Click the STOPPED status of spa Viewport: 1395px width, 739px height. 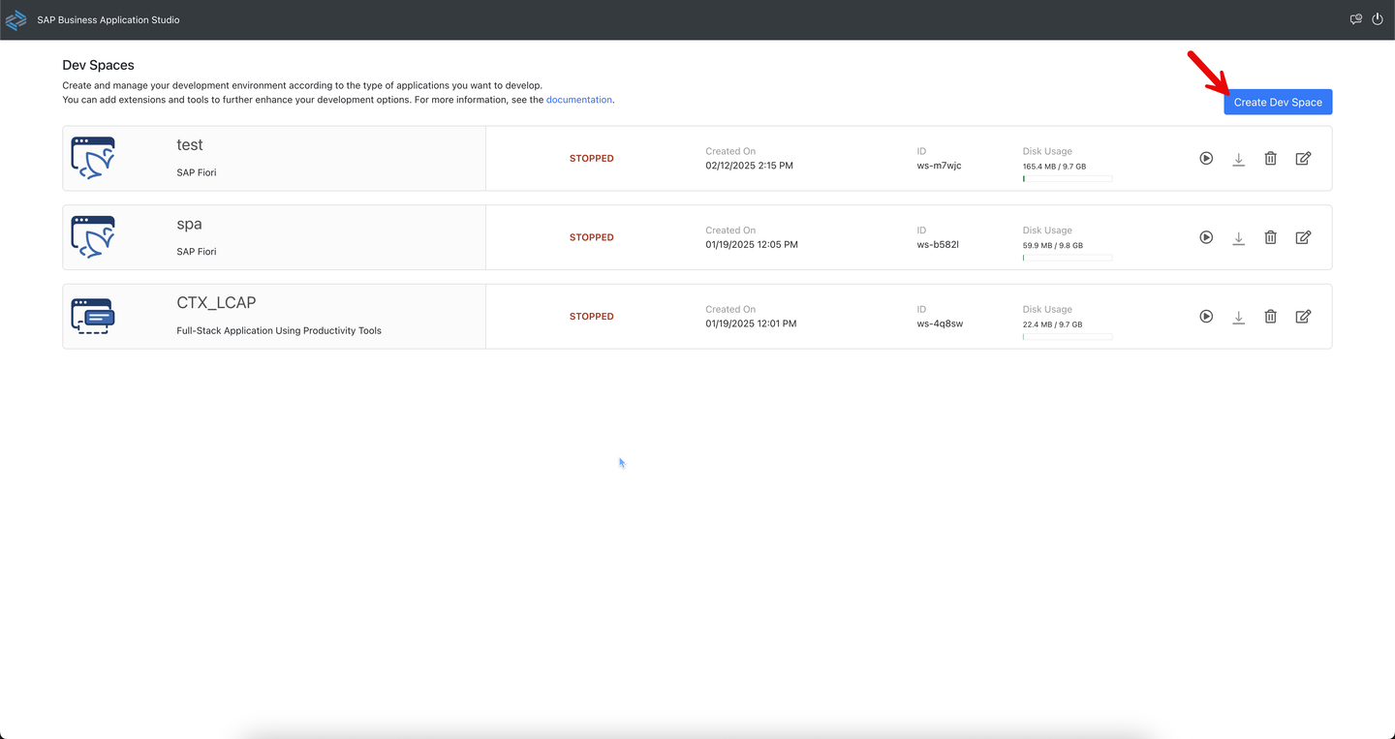click(x=592, y=237)
